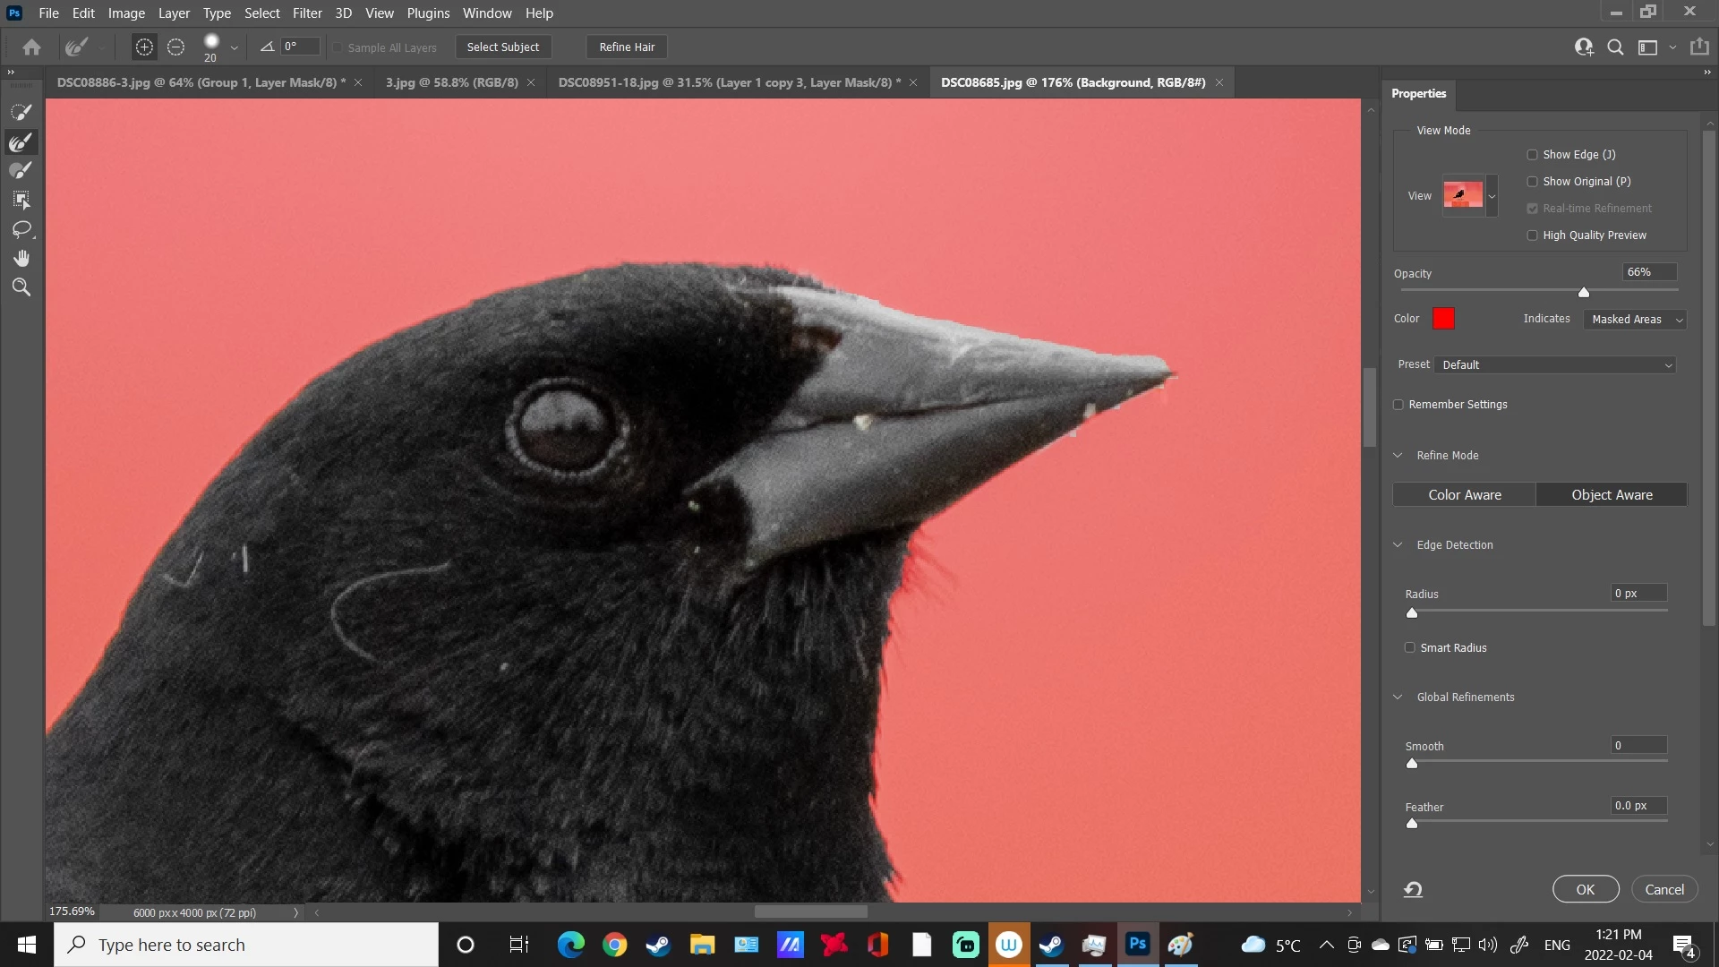Select the Object Selection tool
1719x967 pixels.
click(x=21, y=200)
